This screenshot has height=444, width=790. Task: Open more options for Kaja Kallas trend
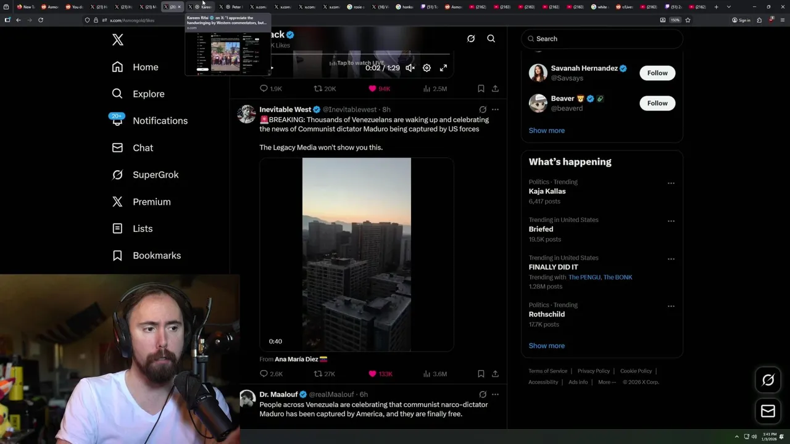point(671,183)
